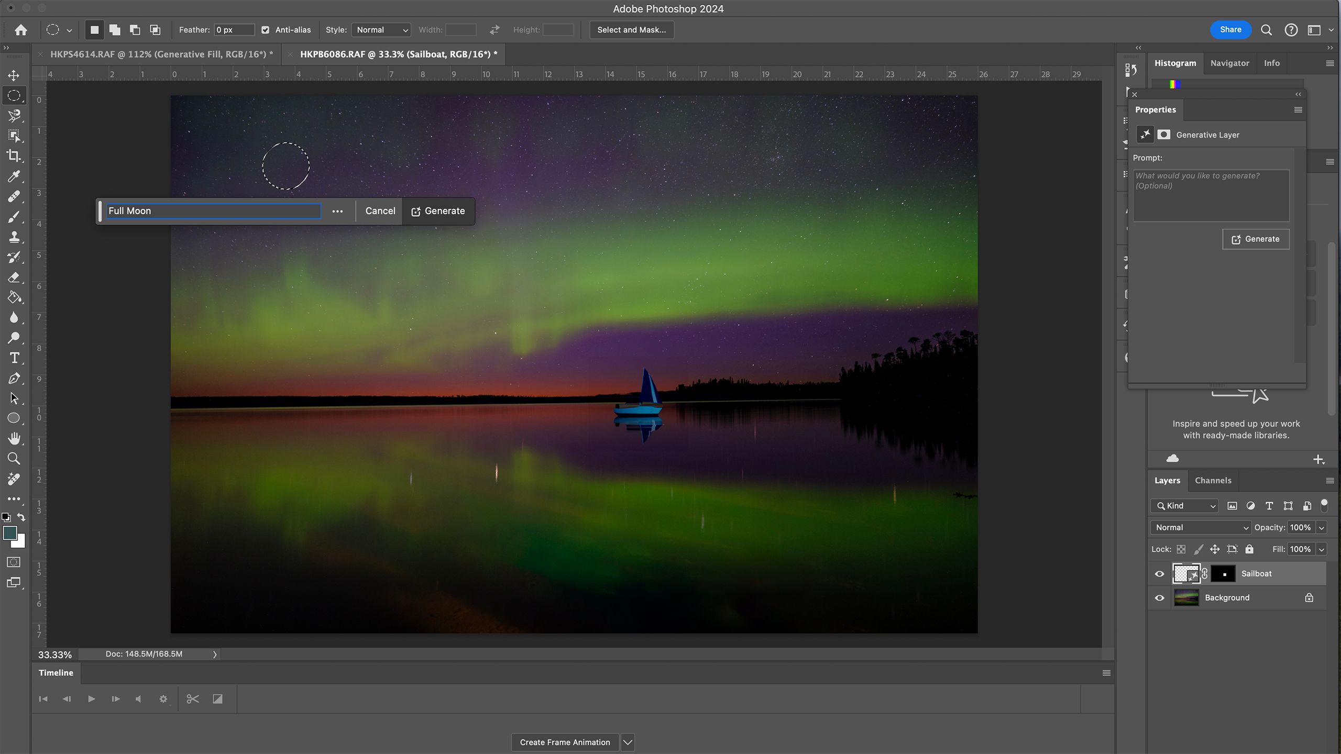Toggle Lock transparent pixels
Viewport: 1341px width, 754px height.
point(1181,549)
